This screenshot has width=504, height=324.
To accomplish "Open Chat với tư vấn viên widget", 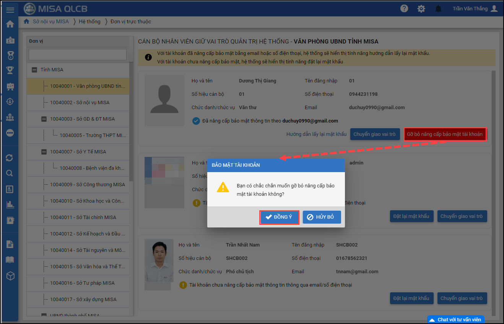I will click(456, 319).
